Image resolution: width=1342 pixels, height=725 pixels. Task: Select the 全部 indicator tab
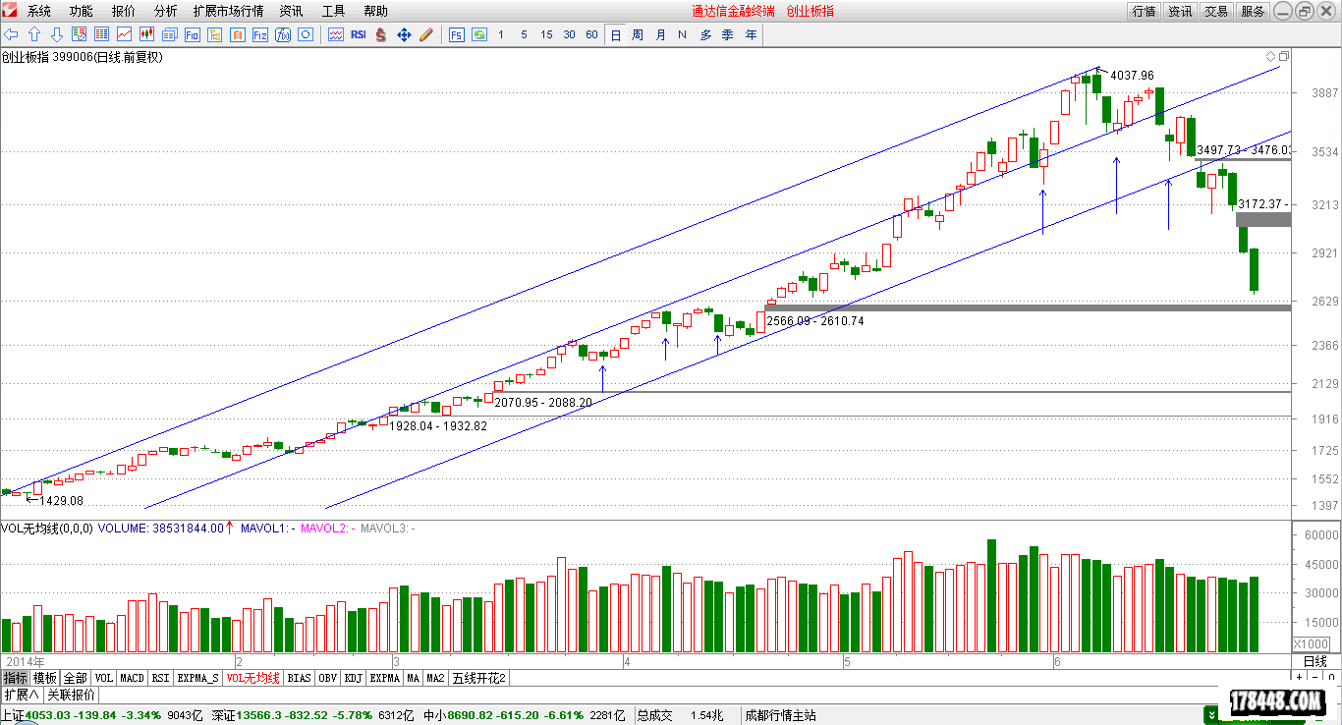(75, 678)
